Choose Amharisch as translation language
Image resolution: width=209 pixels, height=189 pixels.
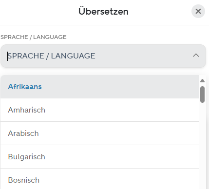99,110
